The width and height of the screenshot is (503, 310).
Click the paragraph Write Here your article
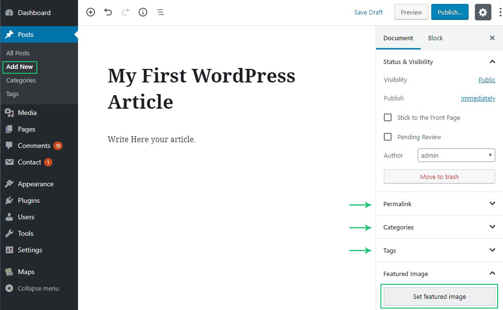point(151,139)
